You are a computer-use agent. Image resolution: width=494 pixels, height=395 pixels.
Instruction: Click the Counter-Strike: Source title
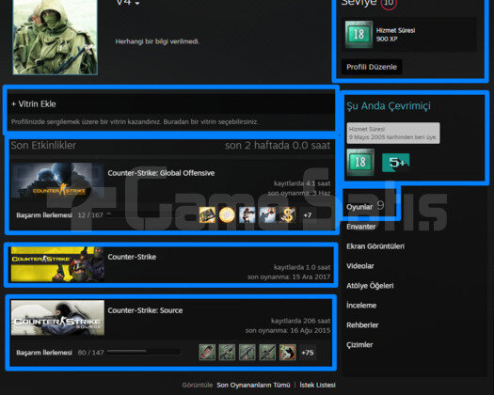click(x=145, y=310)
